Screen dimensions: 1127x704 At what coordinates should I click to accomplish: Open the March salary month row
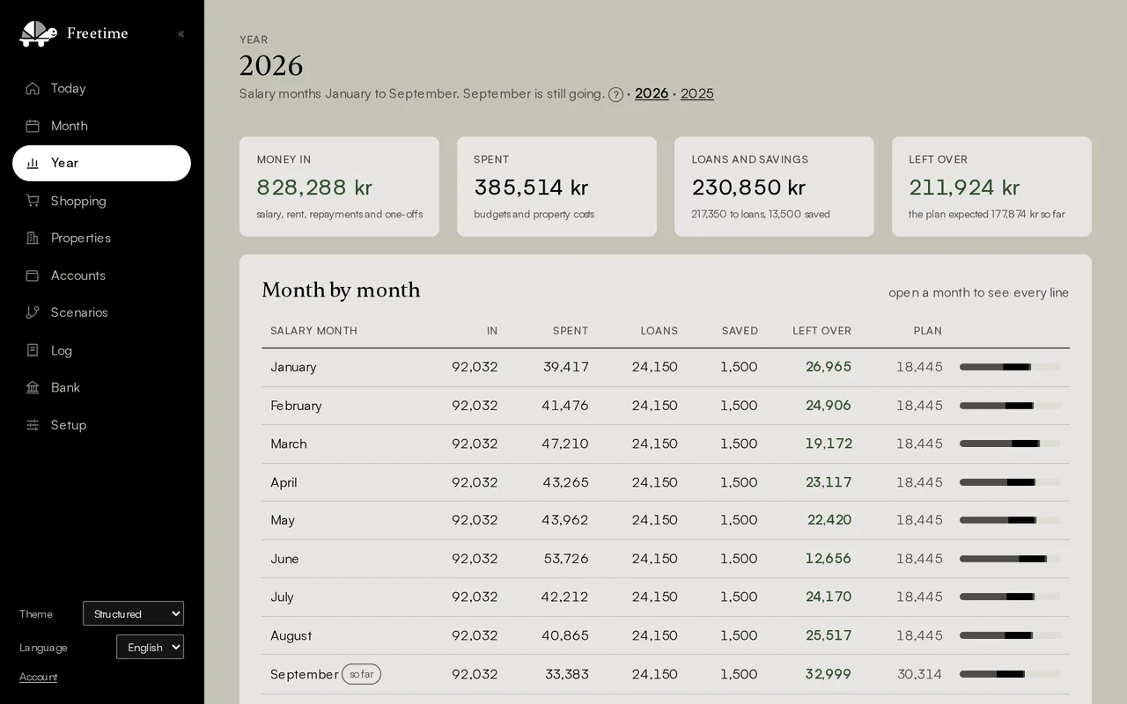(666, 444)
